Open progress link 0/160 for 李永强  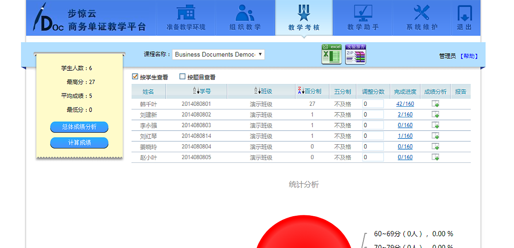pos(405,125)
